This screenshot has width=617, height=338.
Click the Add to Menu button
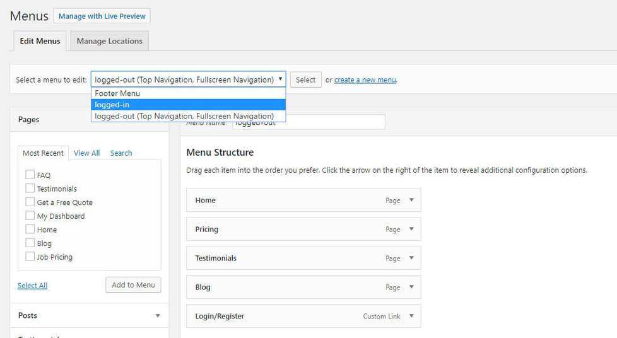click(133, 284)
